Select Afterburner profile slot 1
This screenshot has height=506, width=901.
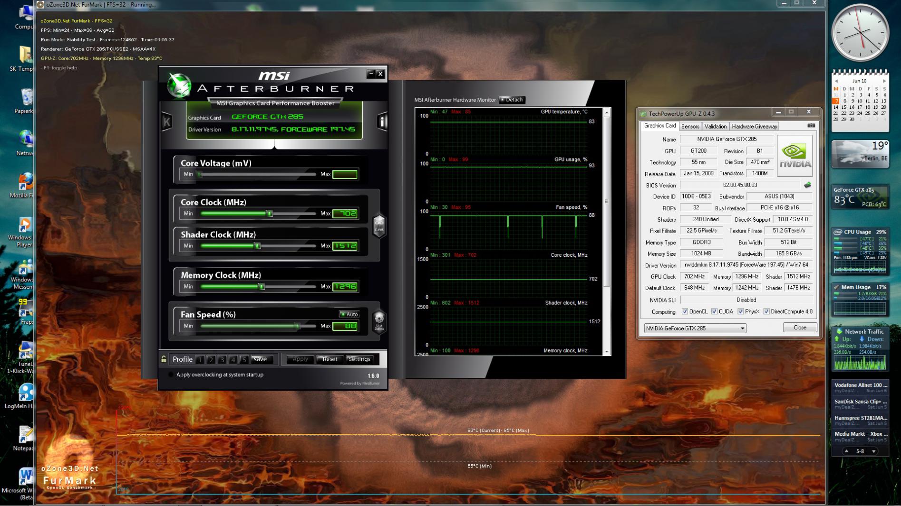tap(200, 359)
